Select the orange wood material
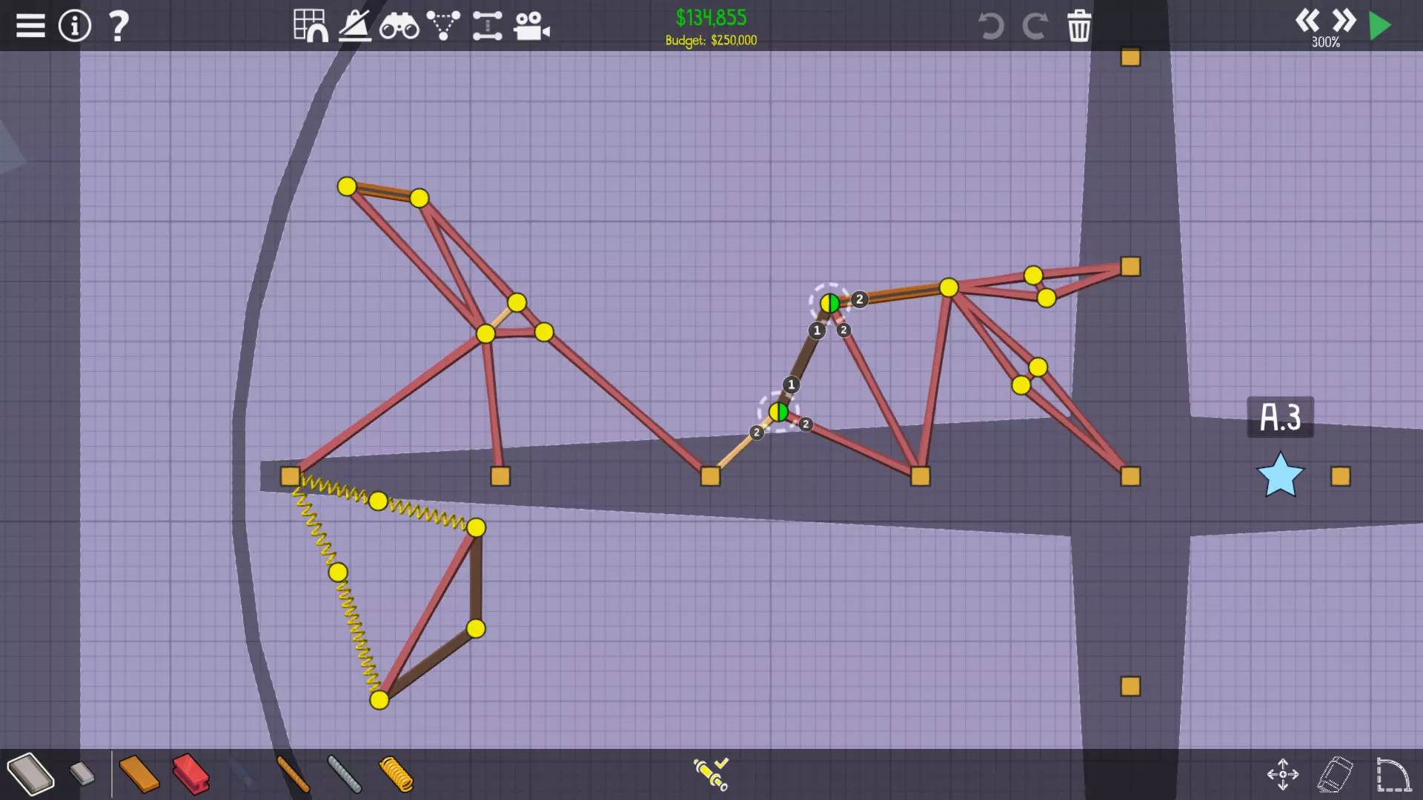Screen dimensions: 1423x800 coord(139,774)
